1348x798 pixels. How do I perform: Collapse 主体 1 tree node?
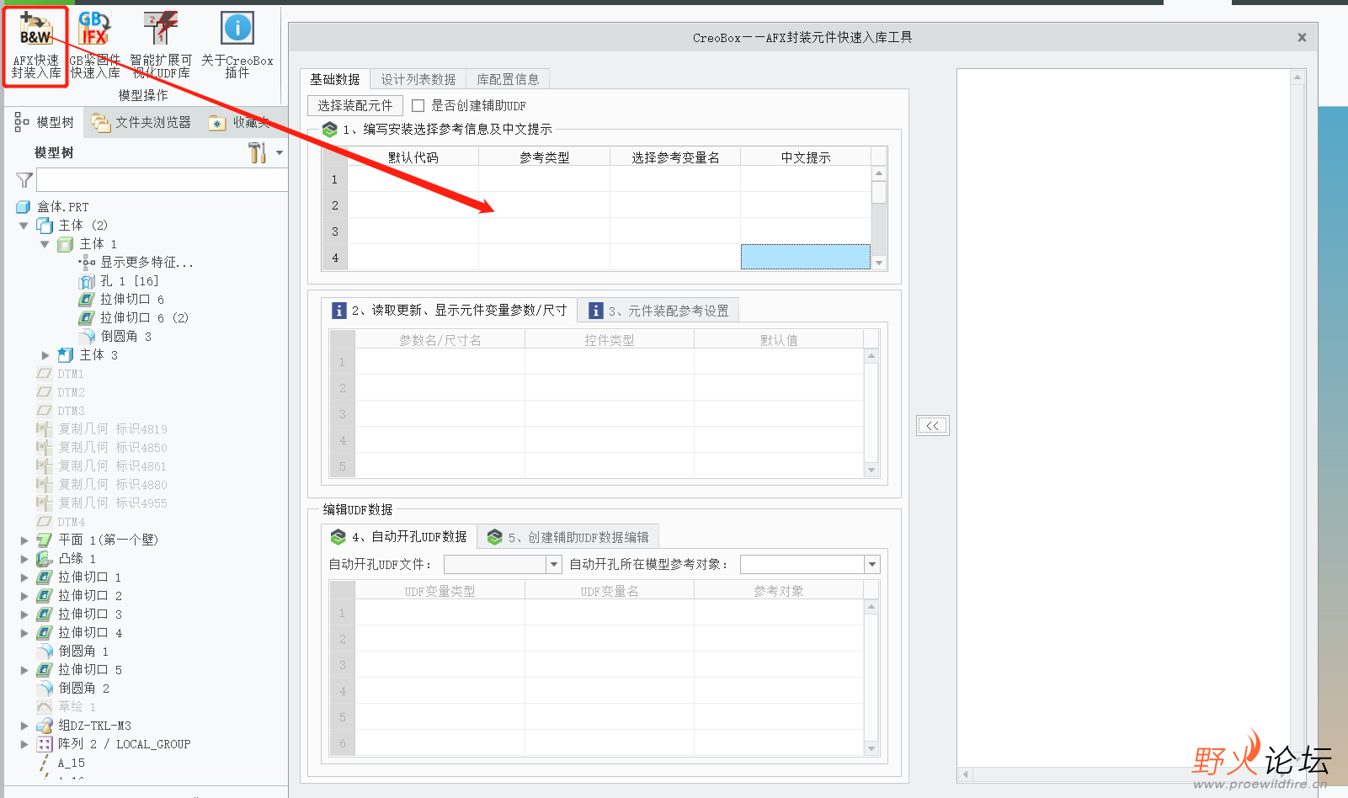point(45,244)
